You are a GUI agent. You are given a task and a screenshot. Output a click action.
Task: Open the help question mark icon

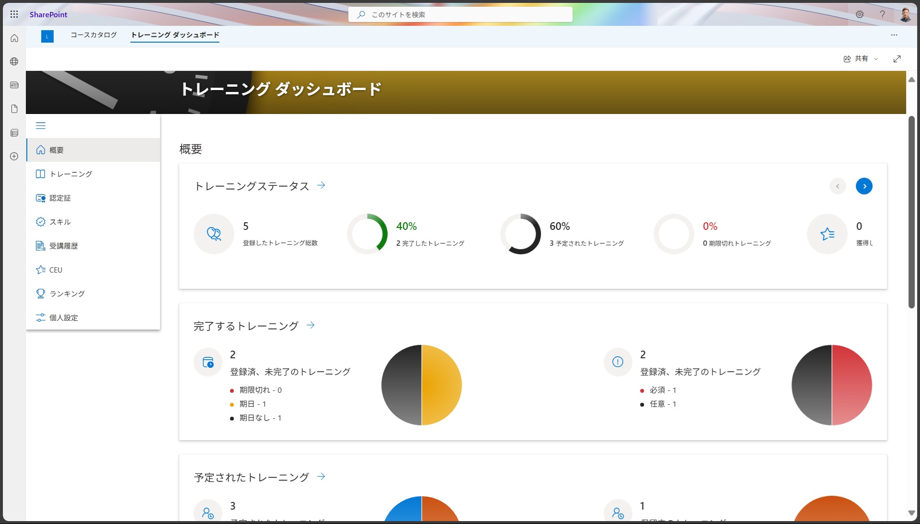882,14
